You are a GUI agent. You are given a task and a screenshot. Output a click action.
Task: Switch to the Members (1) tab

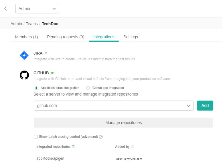pyautogui.click(x=26, y=37)
